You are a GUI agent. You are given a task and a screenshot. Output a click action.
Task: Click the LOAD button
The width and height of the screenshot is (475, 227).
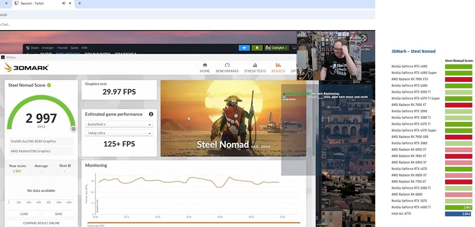coord(24,214)
